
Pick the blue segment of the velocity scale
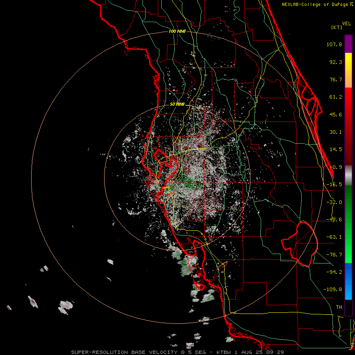point(348,281)
